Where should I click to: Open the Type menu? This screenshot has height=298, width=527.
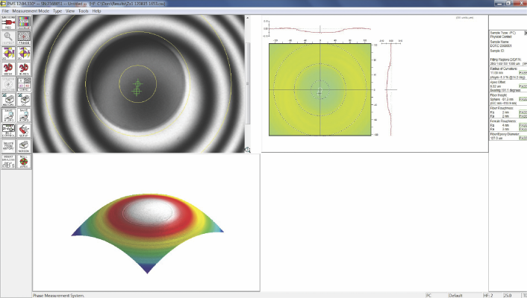coord(57,11)
